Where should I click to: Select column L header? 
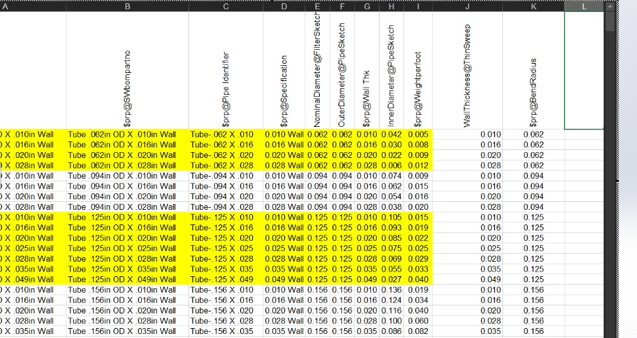coord(584,6)
